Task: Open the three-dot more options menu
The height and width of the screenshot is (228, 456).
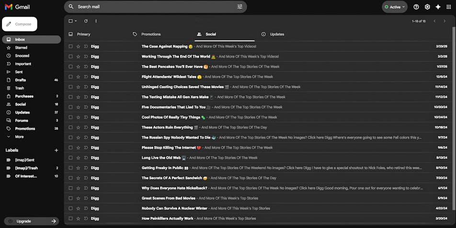Action: (x=96, y=21)
